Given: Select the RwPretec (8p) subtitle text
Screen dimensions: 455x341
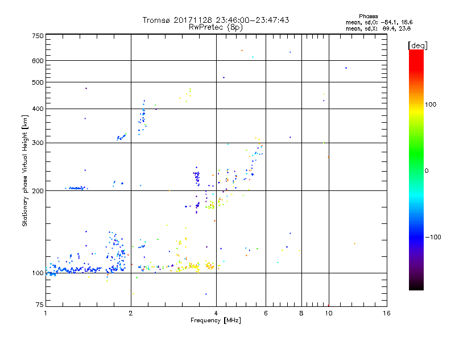Looking at the screenshot, I should 216,27.
